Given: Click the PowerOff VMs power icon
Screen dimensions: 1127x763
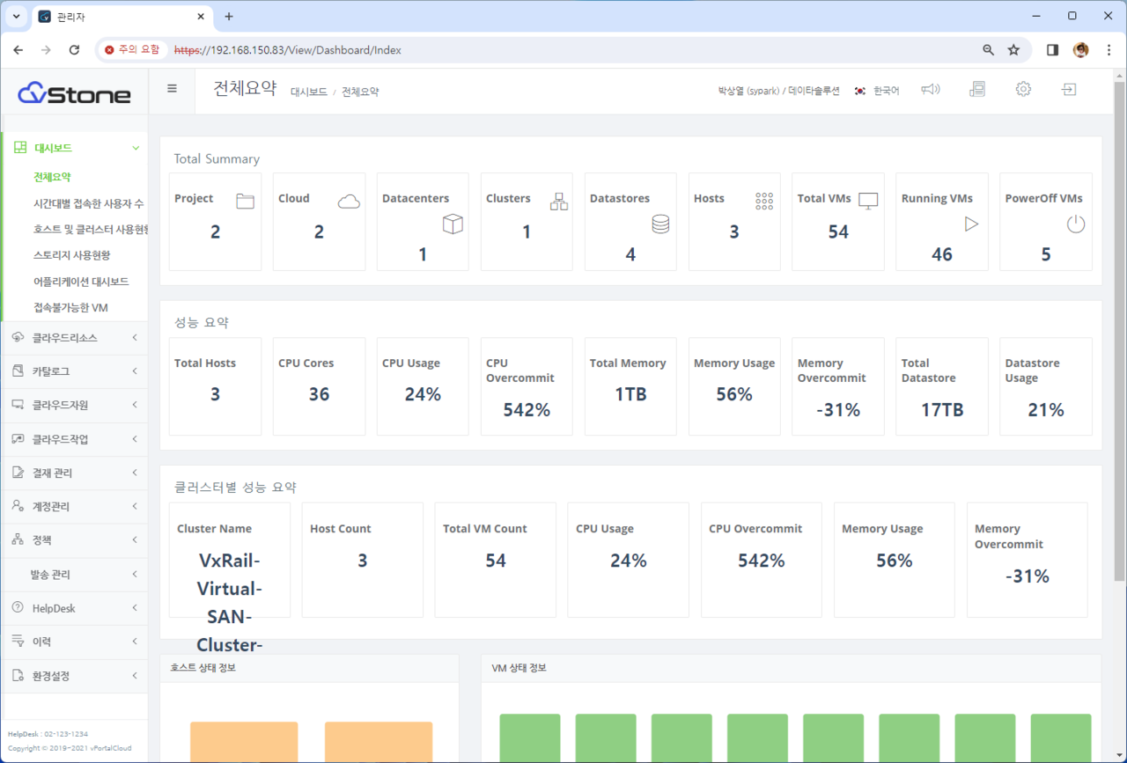Looking at the screenshot, I should [1075, 224].
